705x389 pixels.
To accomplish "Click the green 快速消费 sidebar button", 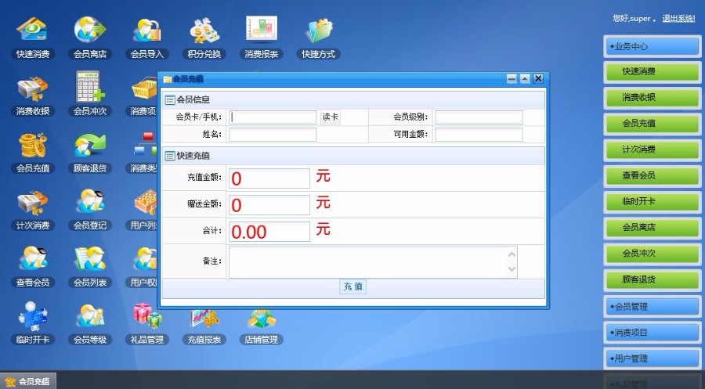I will (x=652, y=72).
